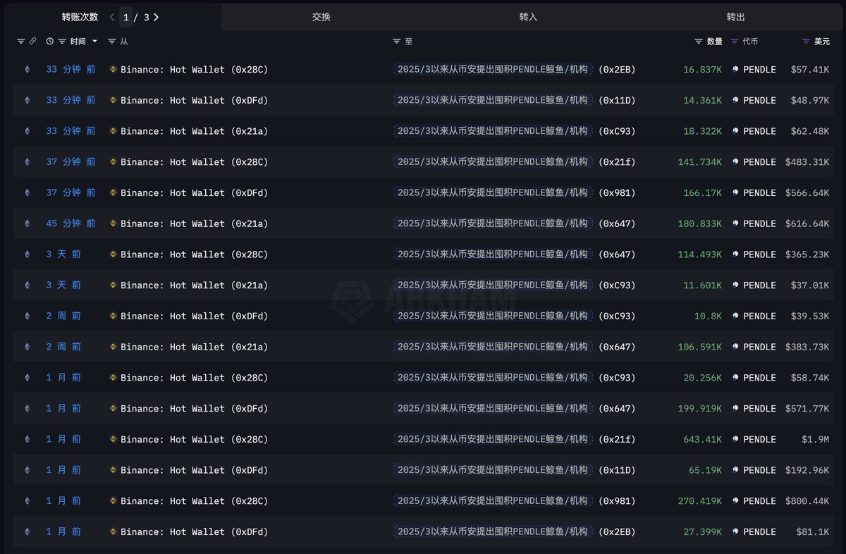This screenshot has width=846, height=554.
Task: Open Binance: Hot Wallet (0x21a) in the $62.48K row
Action: point(195,131)
